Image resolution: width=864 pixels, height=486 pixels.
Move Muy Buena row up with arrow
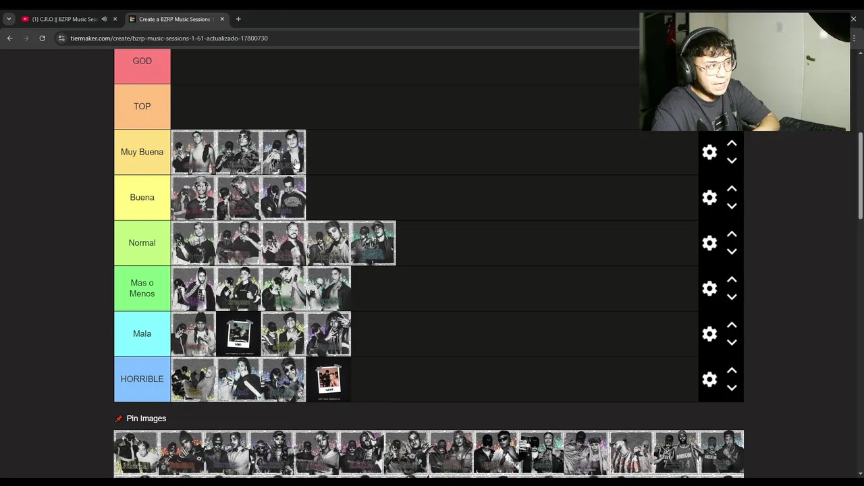[732, 144]
